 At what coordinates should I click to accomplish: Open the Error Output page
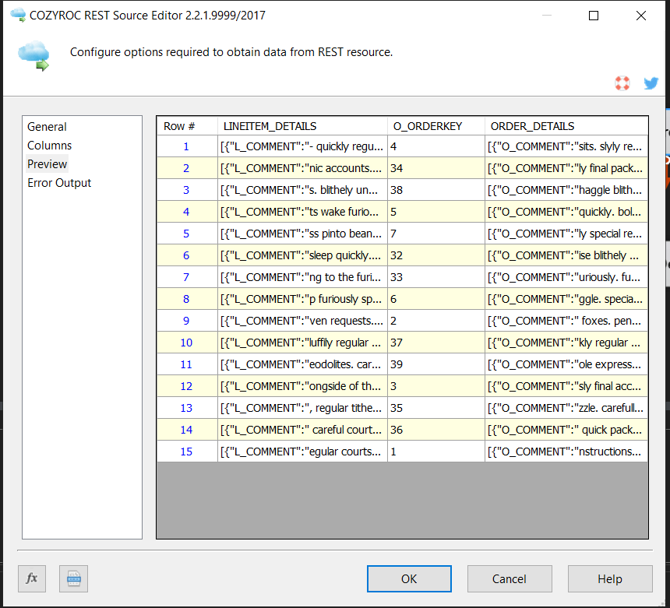pos(59,183)
